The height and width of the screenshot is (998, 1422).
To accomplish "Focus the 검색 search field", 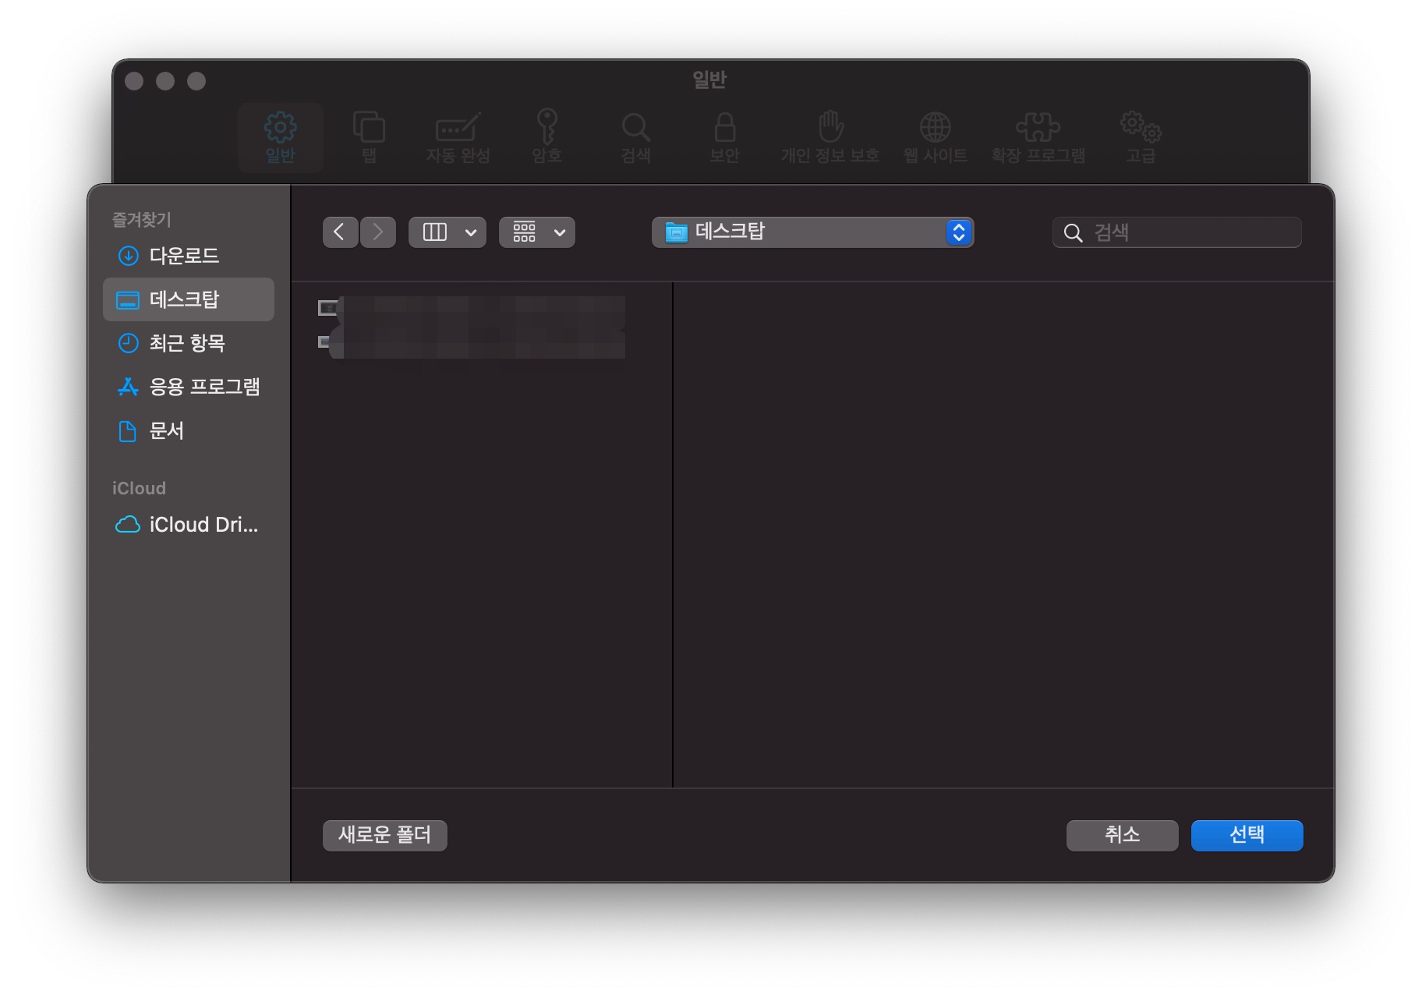I will (x=1177, y=232).
